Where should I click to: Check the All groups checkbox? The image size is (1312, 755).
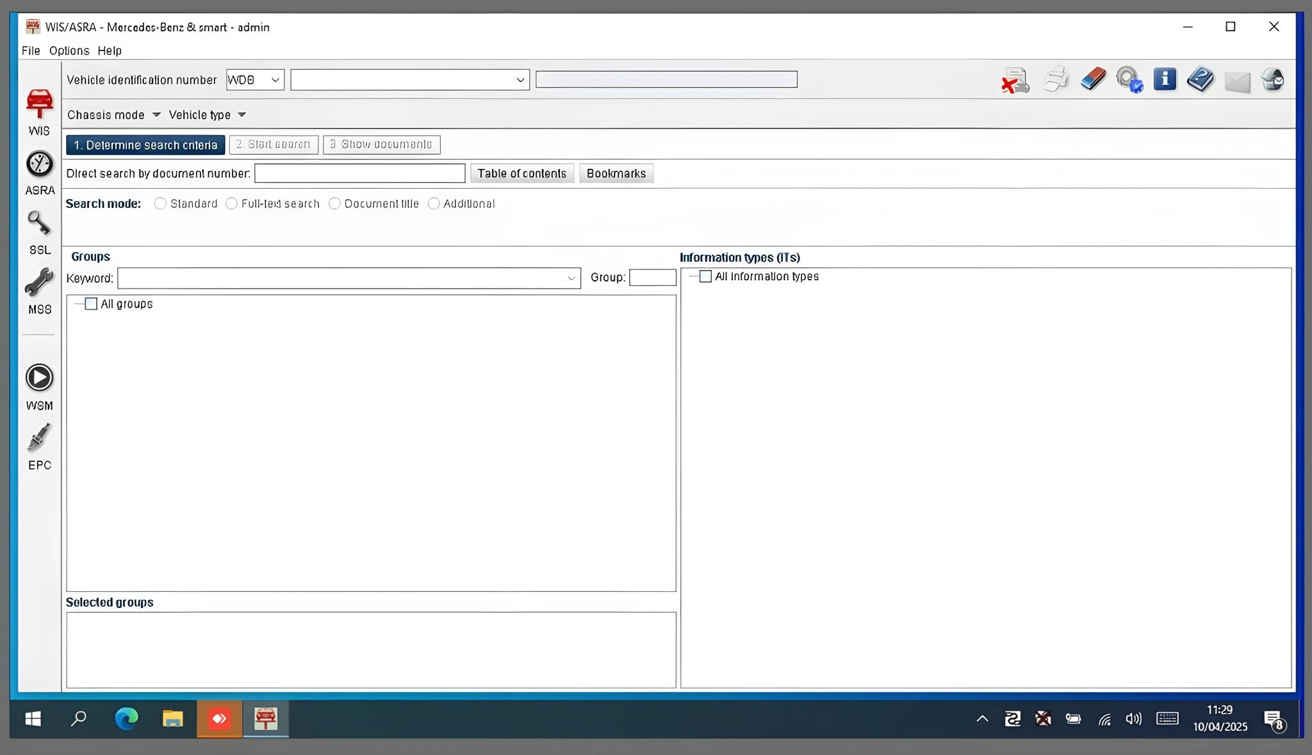pos(91,303)
